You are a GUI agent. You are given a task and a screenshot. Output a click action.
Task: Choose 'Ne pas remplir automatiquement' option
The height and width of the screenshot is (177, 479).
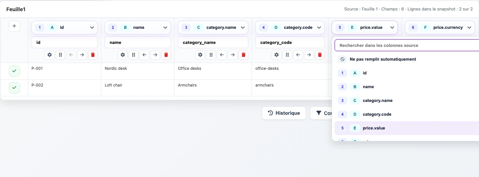click(407, 59)
